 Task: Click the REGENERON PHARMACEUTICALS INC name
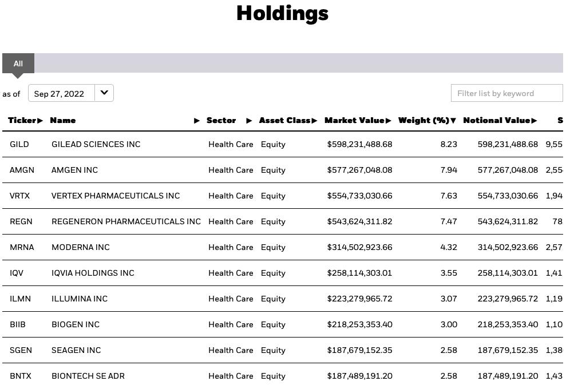[x=126, y=221]
